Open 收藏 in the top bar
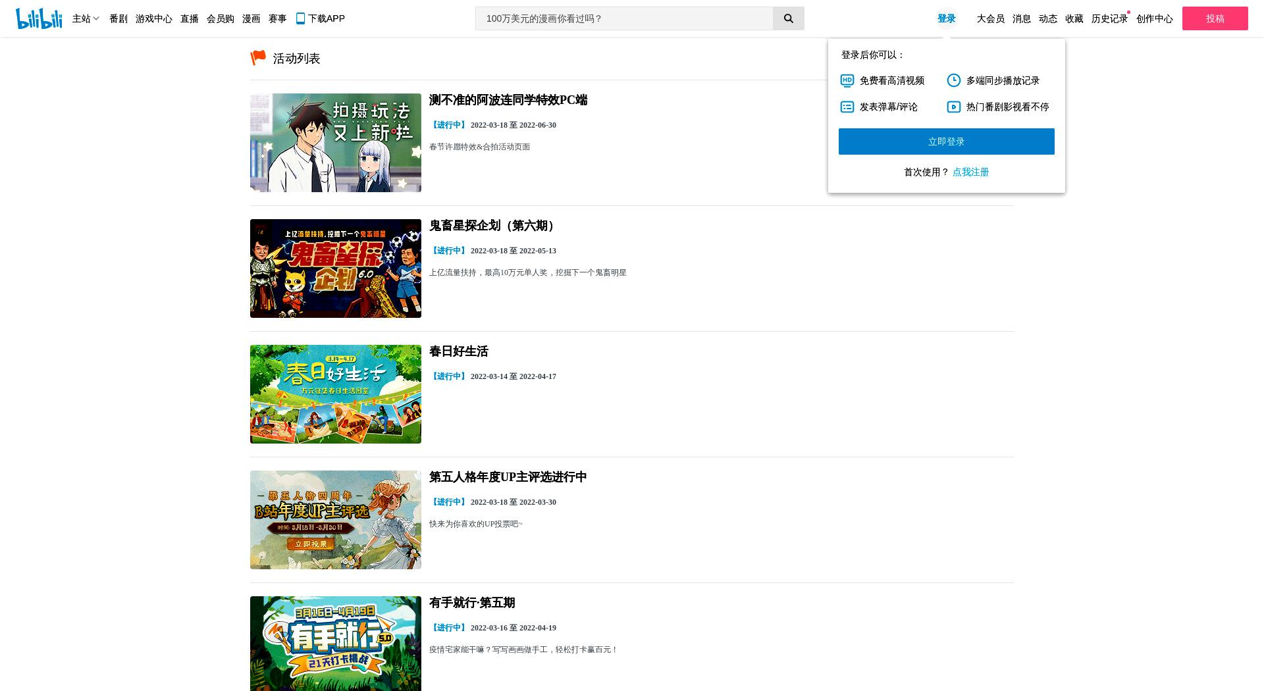The width and height of the screenshot is (1264, 691). tap(1074, 18)
